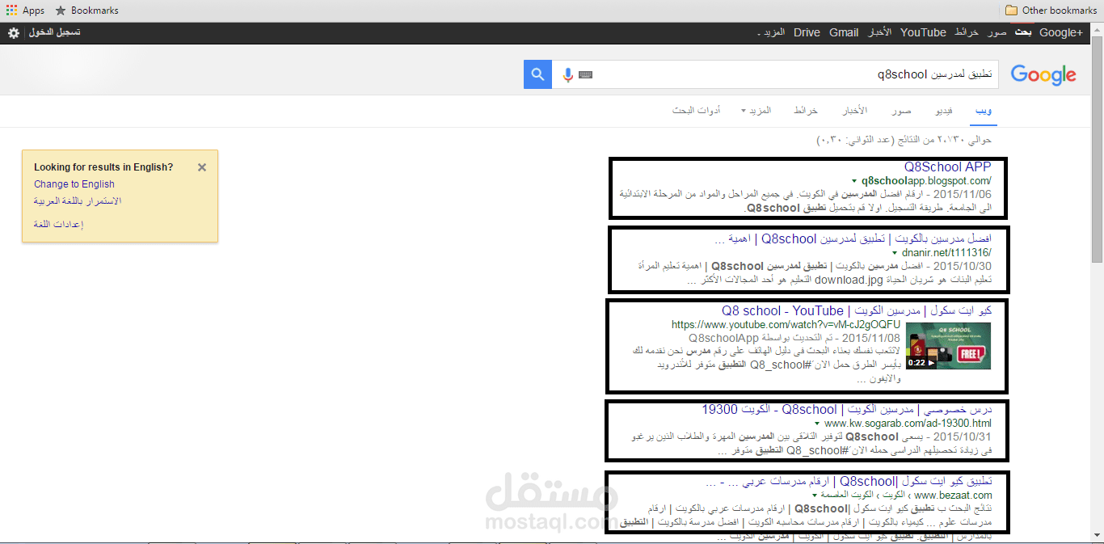The image size is (1104, 544).
Task: Open the settings gear icon
Action: click(x=14, y=33)
